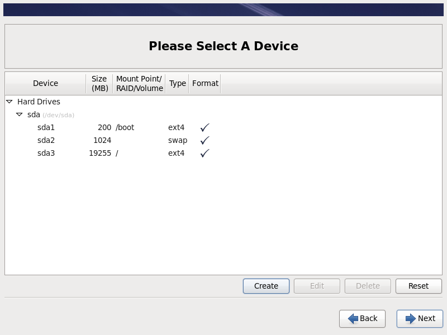The width and height of the screenshot is (447, 335).
Task: Click the Format column header
Action: (x=205, y=83)
